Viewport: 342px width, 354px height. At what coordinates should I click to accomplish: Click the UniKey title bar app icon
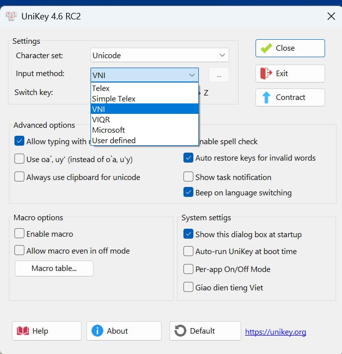click(x=11, y=16)
